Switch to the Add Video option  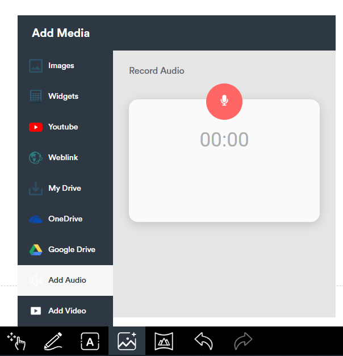coord(65,311)
